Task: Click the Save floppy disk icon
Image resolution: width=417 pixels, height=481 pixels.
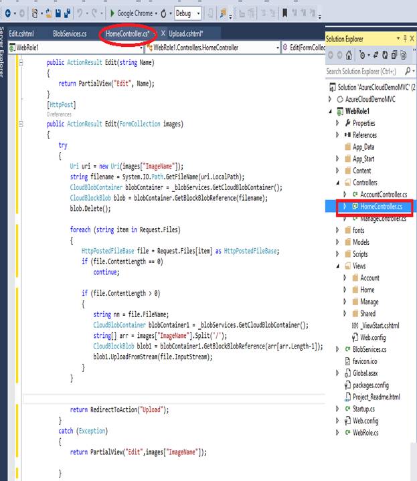Action: coord(58,13)
